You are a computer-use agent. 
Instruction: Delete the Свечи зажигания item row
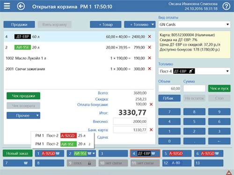pos(149,69)
